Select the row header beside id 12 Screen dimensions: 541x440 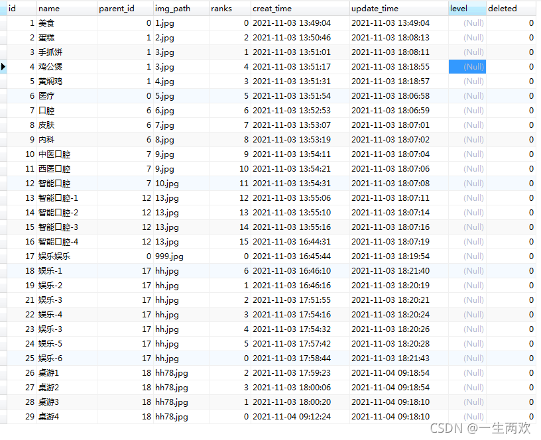3,184
